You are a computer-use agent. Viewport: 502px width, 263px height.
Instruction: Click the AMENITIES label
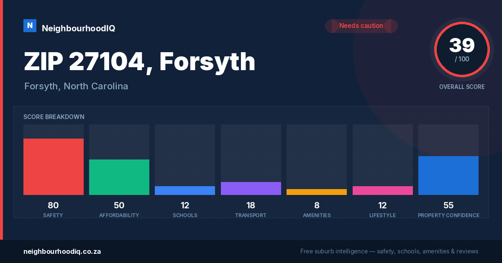click(x=317, y=215)
